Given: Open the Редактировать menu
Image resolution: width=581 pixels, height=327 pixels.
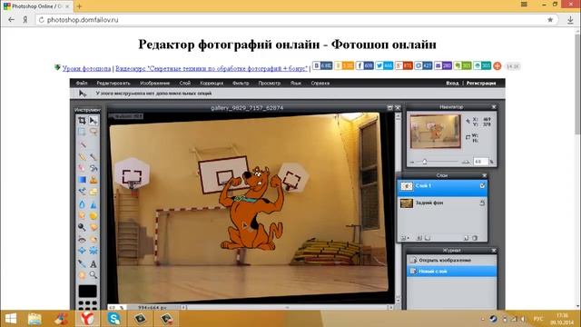Looking at the screenshot, I should coord(113,83).
